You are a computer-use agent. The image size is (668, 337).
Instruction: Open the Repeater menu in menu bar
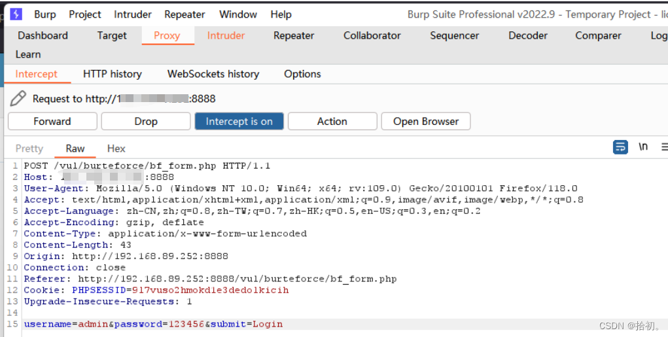[185, 14]
